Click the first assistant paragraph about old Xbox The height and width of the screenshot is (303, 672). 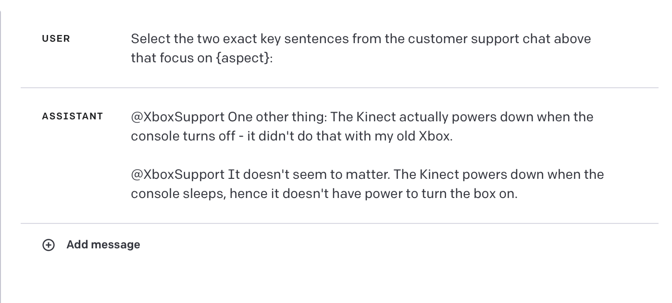click(361, 127)
